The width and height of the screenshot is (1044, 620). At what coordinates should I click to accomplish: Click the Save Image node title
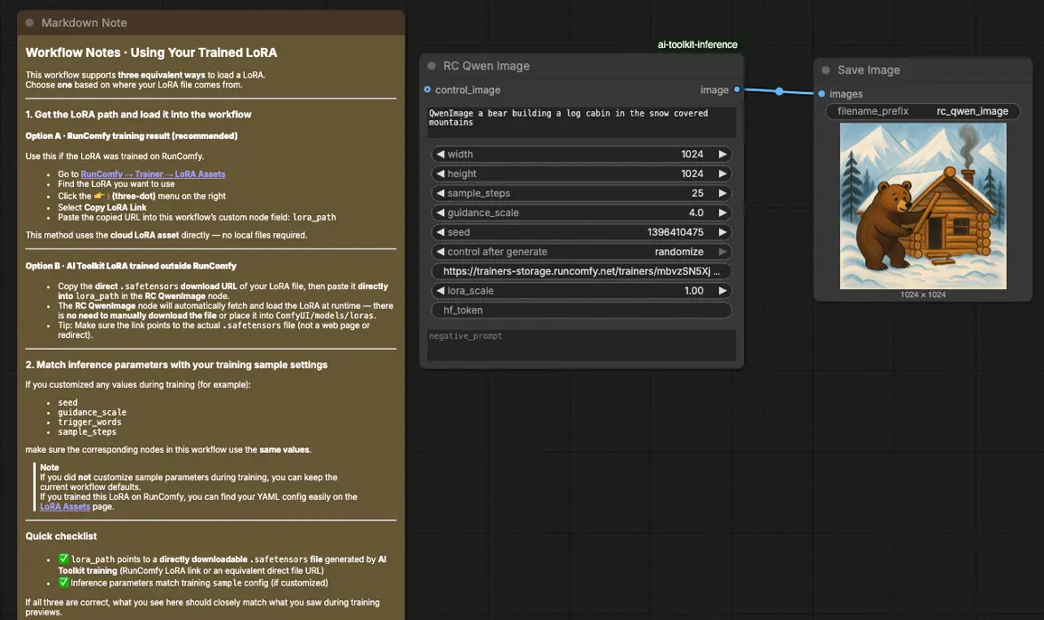(x=868, y=70)
